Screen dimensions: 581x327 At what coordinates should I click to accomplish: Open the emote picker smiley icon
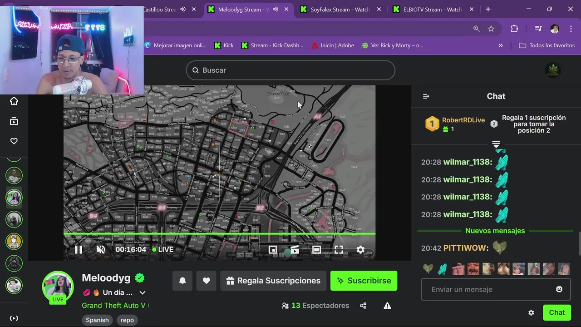559,289
